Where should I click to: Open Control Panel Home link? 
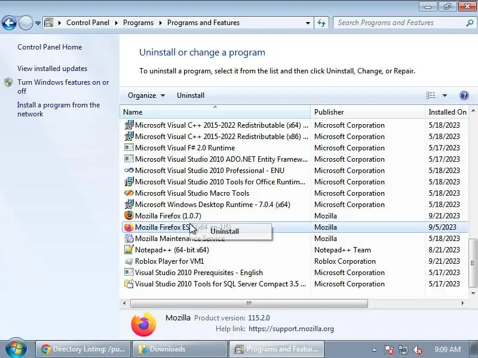point(50,47)
